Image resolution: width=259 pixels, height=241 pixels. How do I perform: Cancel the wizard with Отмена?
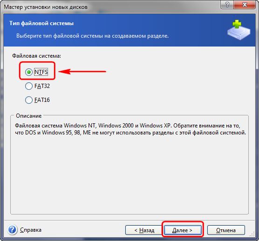coord(226,230)
